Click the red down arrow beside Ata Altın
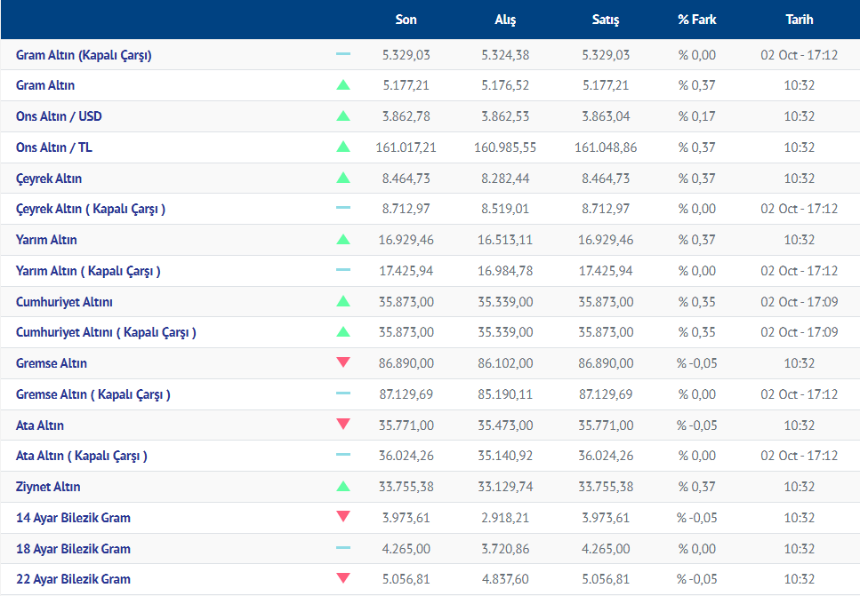Viewport: 860px width, 596px height. point(343,425)
